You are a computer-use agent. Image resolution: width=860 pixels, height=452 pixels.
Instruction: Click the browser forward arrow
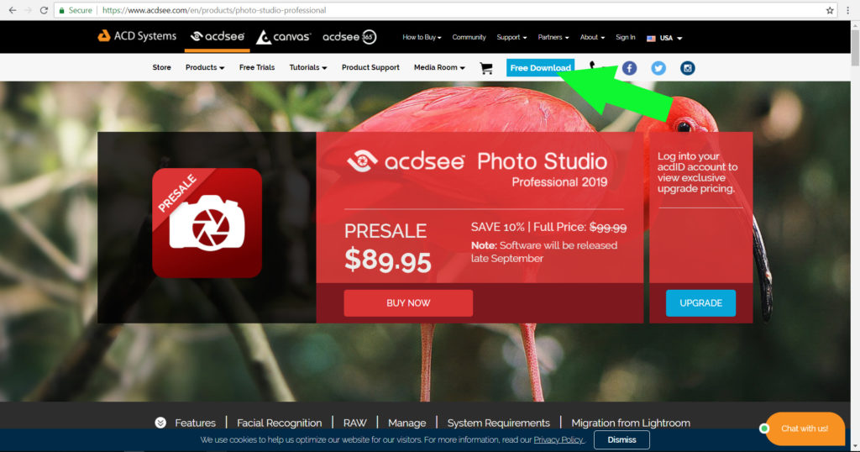tap(28, 10)
